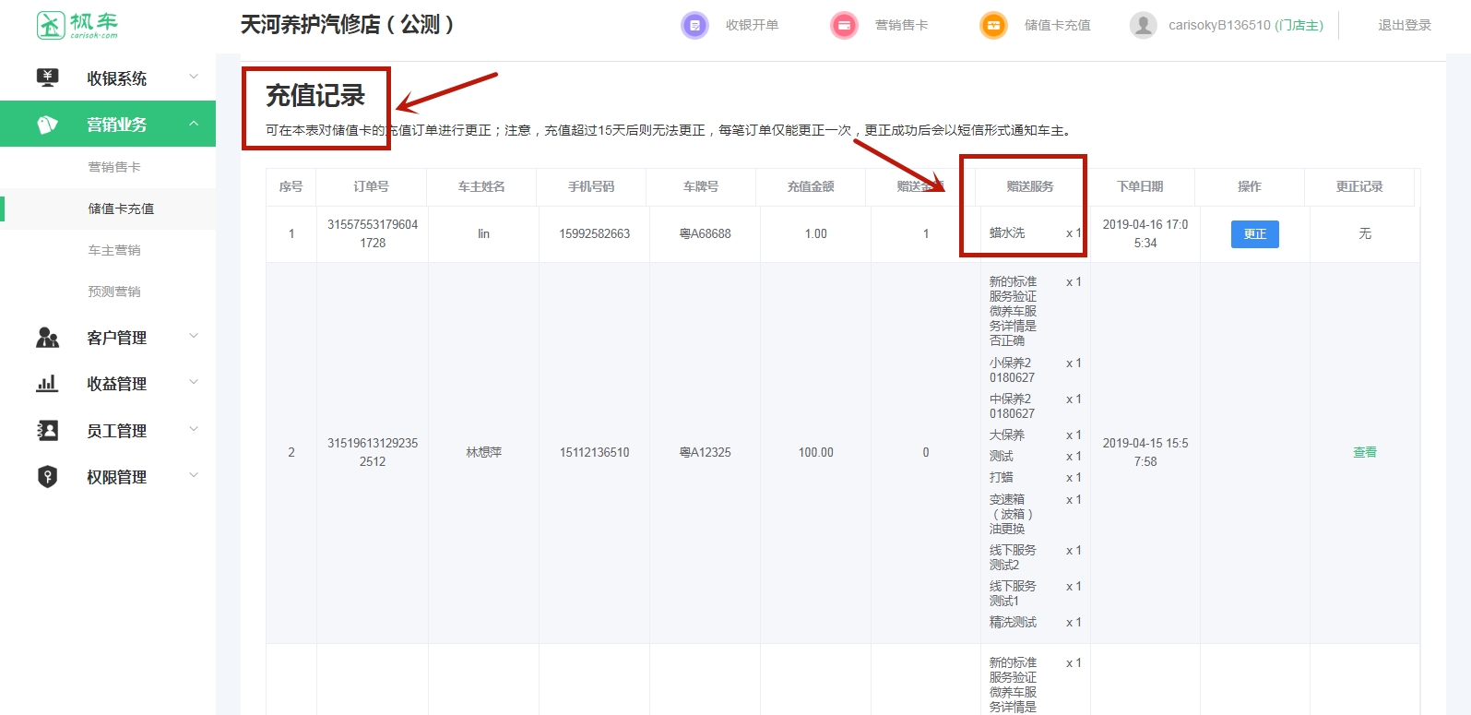Screen dimensions: 1471x715
Task: Click the 枫车 logo icon
Action: pyautogui.click(x=51, y=25)
